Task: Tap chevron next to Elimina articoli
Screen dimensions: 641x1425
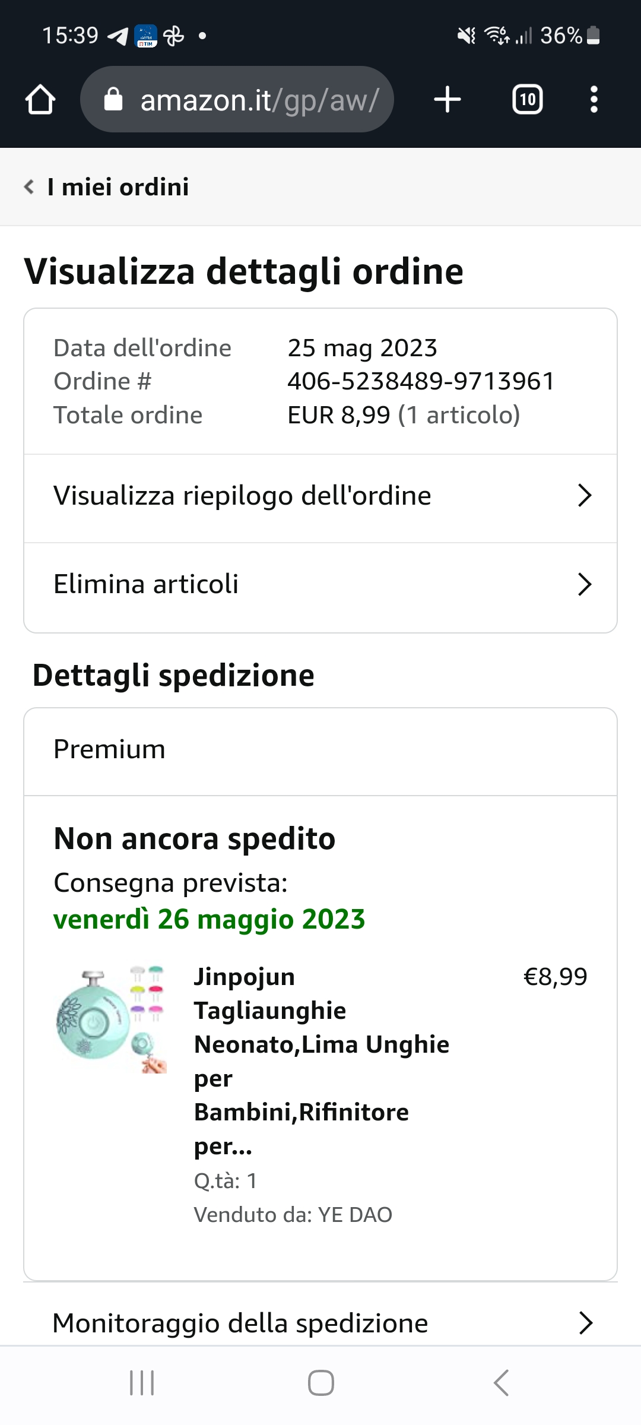Action: click(585, 584)
